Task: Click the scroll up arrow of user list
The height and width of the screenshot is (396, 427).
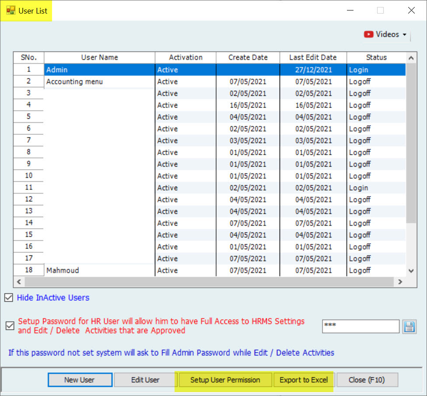Action: click(x=411, y=58)
